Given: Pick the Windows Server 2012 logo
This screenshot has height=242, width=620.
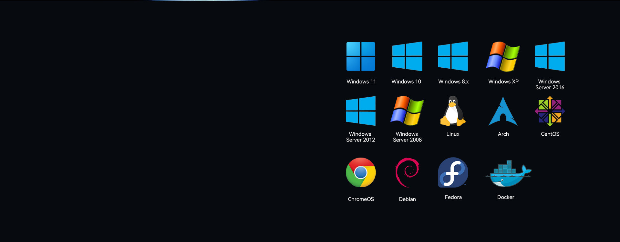Looking at the screenshot, I should 360,111.
